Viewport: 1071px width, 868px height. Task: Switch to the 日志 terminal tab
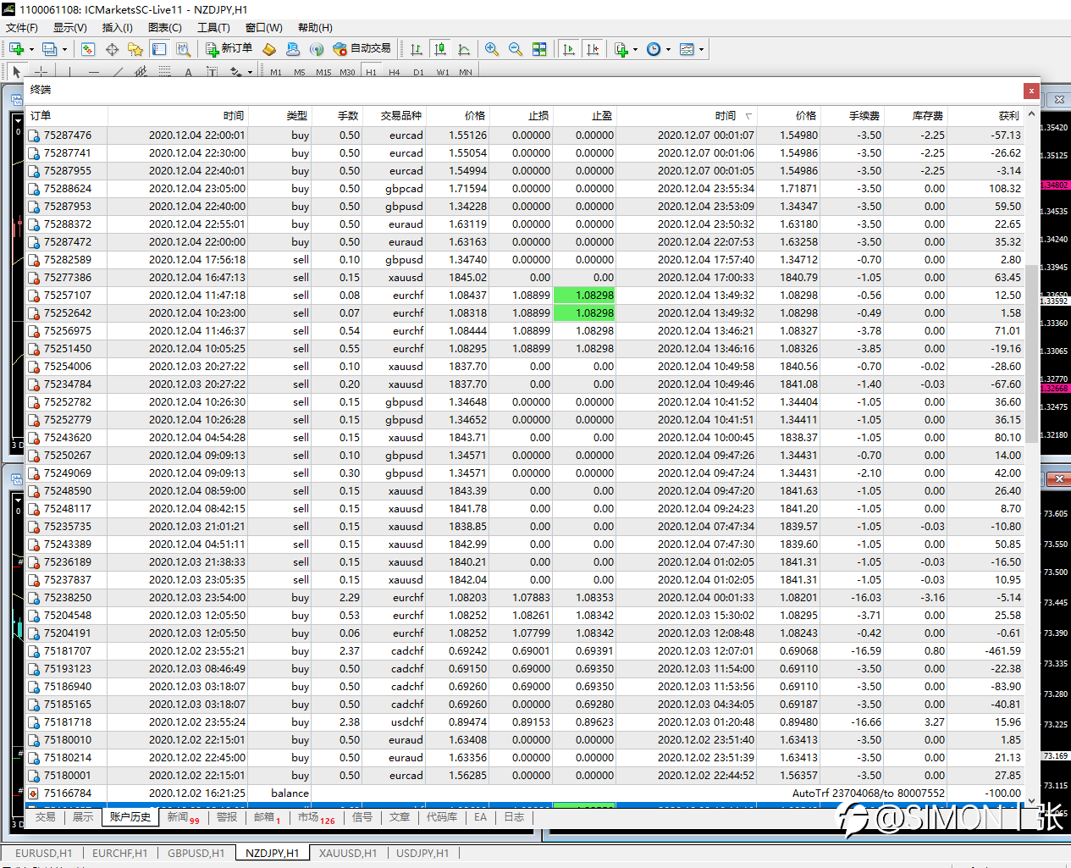pyautogui.click(x=514, y=817)
